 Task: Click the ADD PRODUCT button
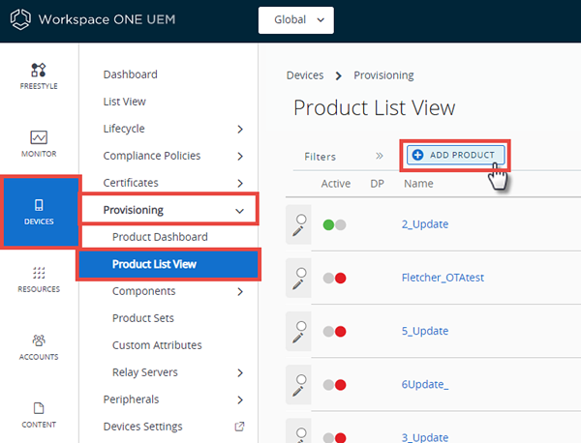tap(455, 155)
